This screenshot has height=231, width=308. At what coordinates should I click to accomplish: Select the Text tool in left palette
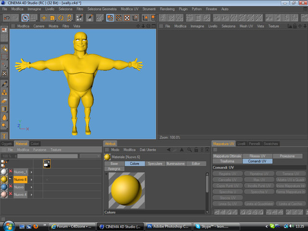(4, 136)
